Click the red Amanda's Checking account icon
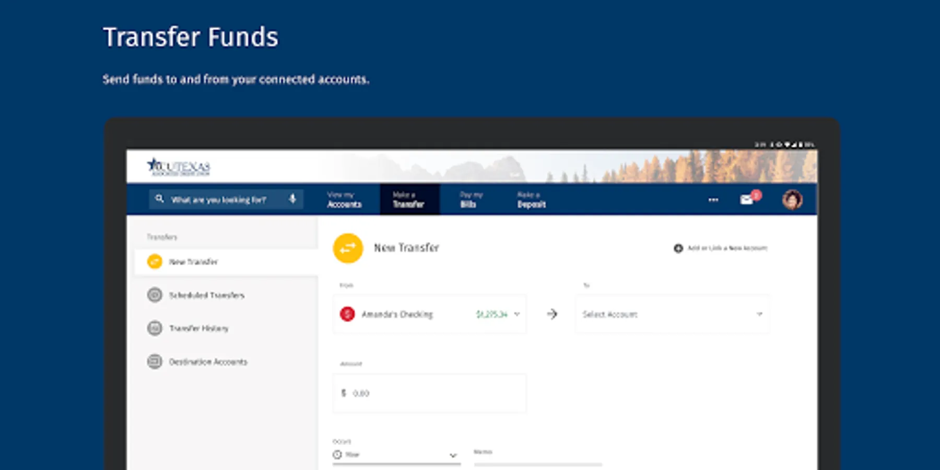The image size is (940, 470). coord(347,314)
